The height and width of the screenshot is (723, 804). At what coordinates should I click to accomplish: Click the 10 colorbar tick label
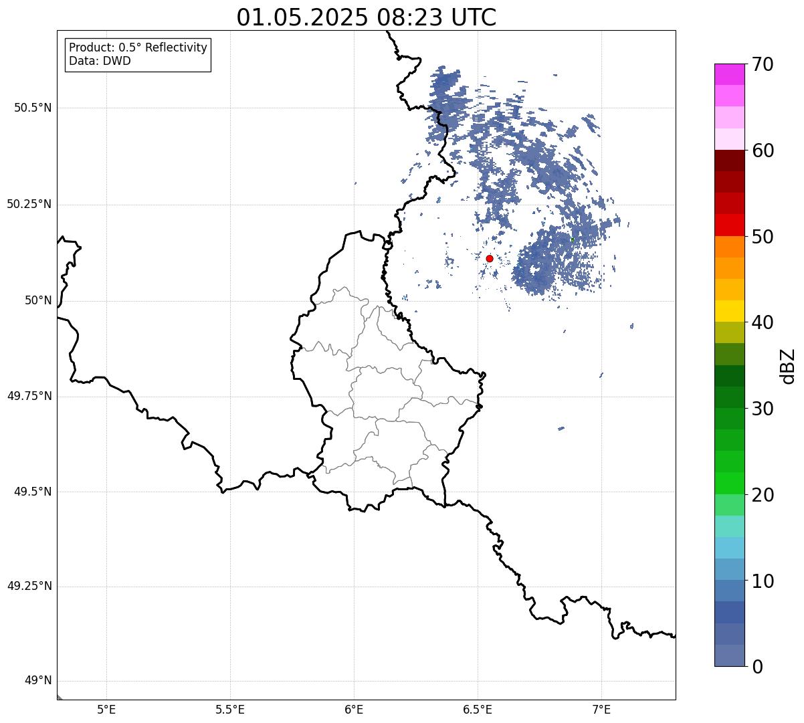(763, 581)
